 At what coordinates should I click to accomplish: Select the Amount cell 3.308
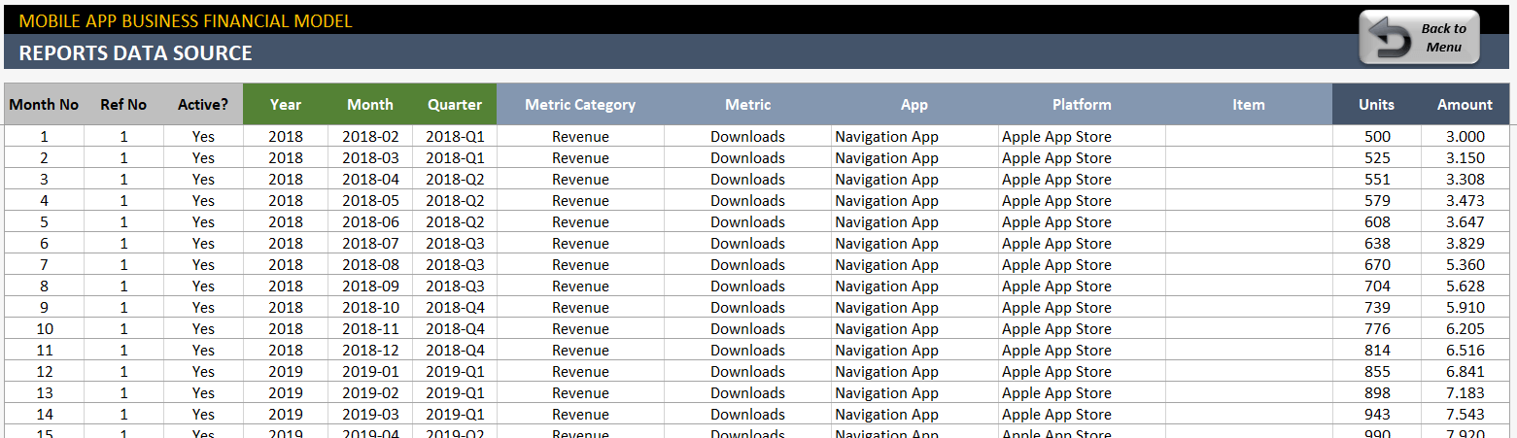coord(1465,180)
